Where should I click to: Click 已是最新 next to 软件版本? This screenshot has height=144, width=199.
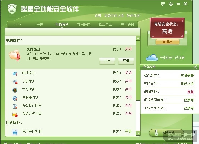point(187,76)
